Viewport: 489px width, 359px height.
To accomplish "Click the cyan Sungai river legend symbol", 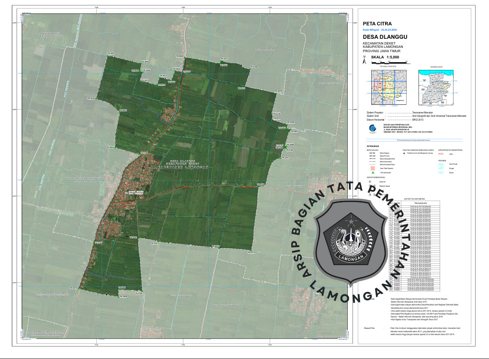I will pos(441,168).
